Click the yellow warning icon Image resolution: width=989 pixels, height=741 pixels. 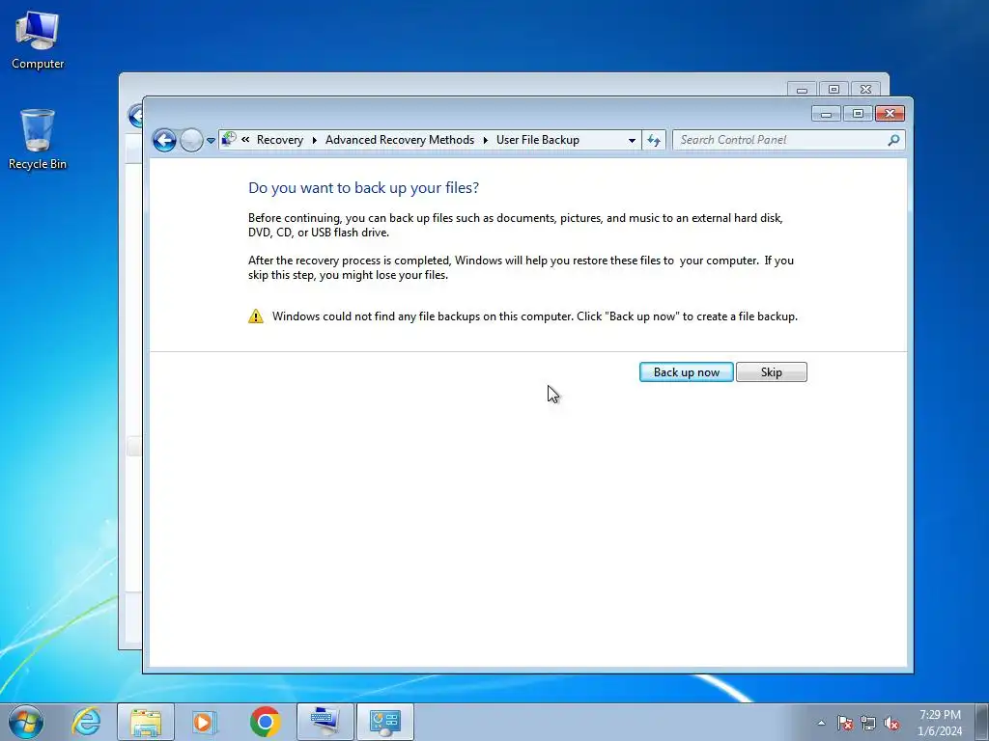255,316
